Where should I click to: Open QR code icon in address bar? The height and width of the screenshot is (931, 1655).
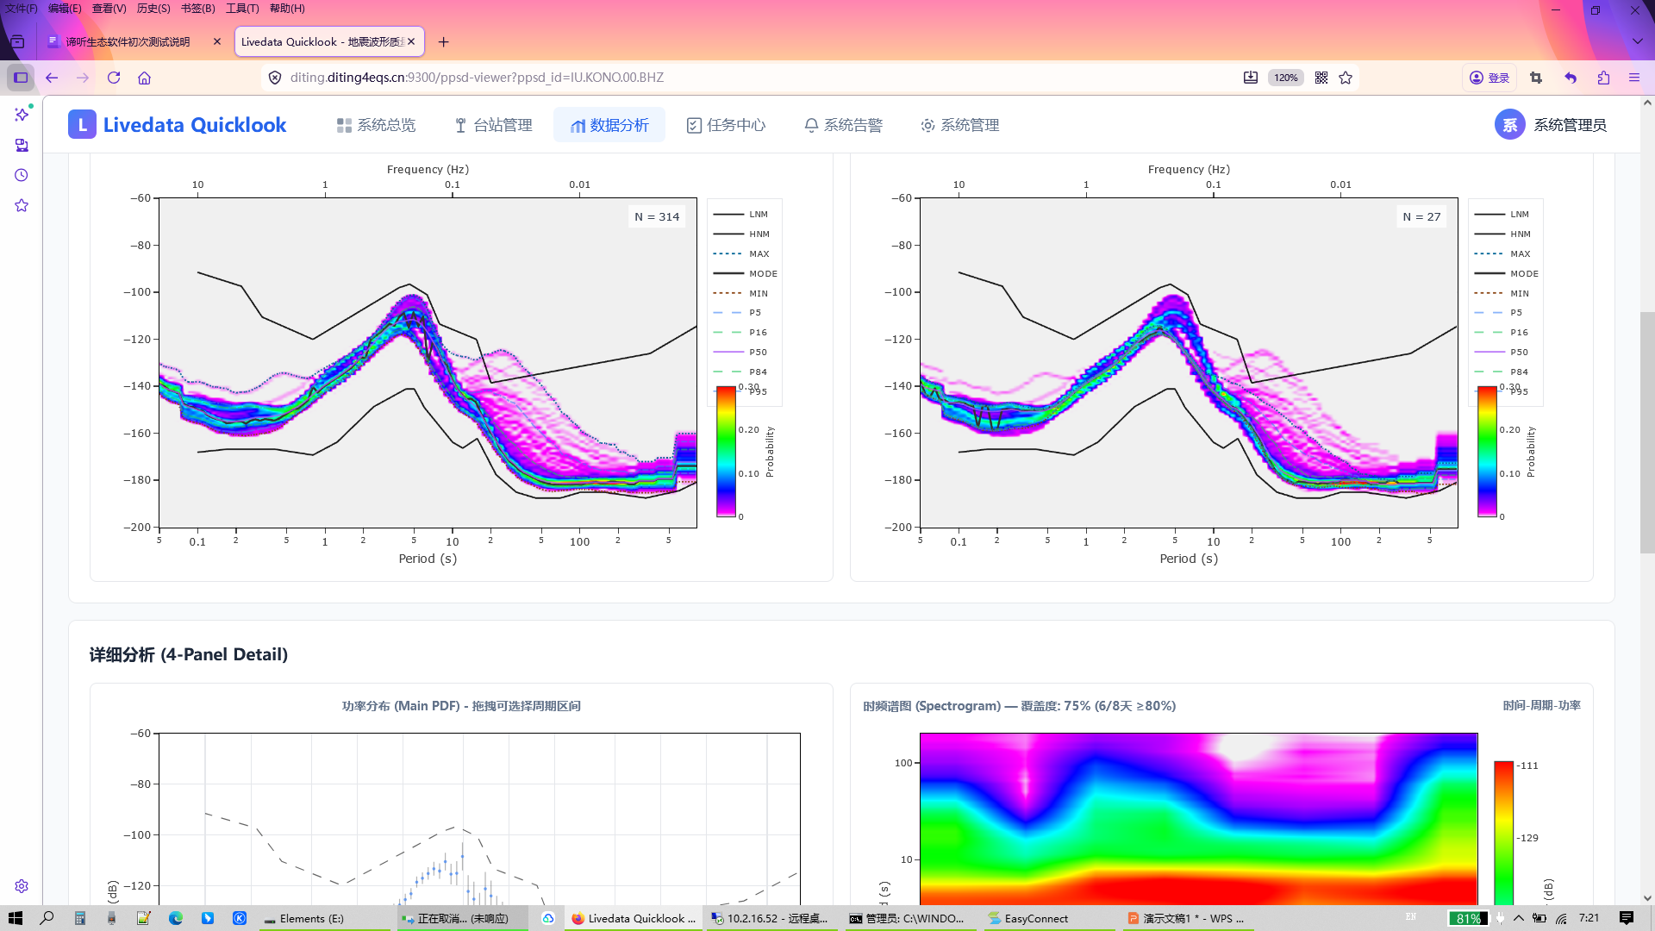coord(1321,78)
